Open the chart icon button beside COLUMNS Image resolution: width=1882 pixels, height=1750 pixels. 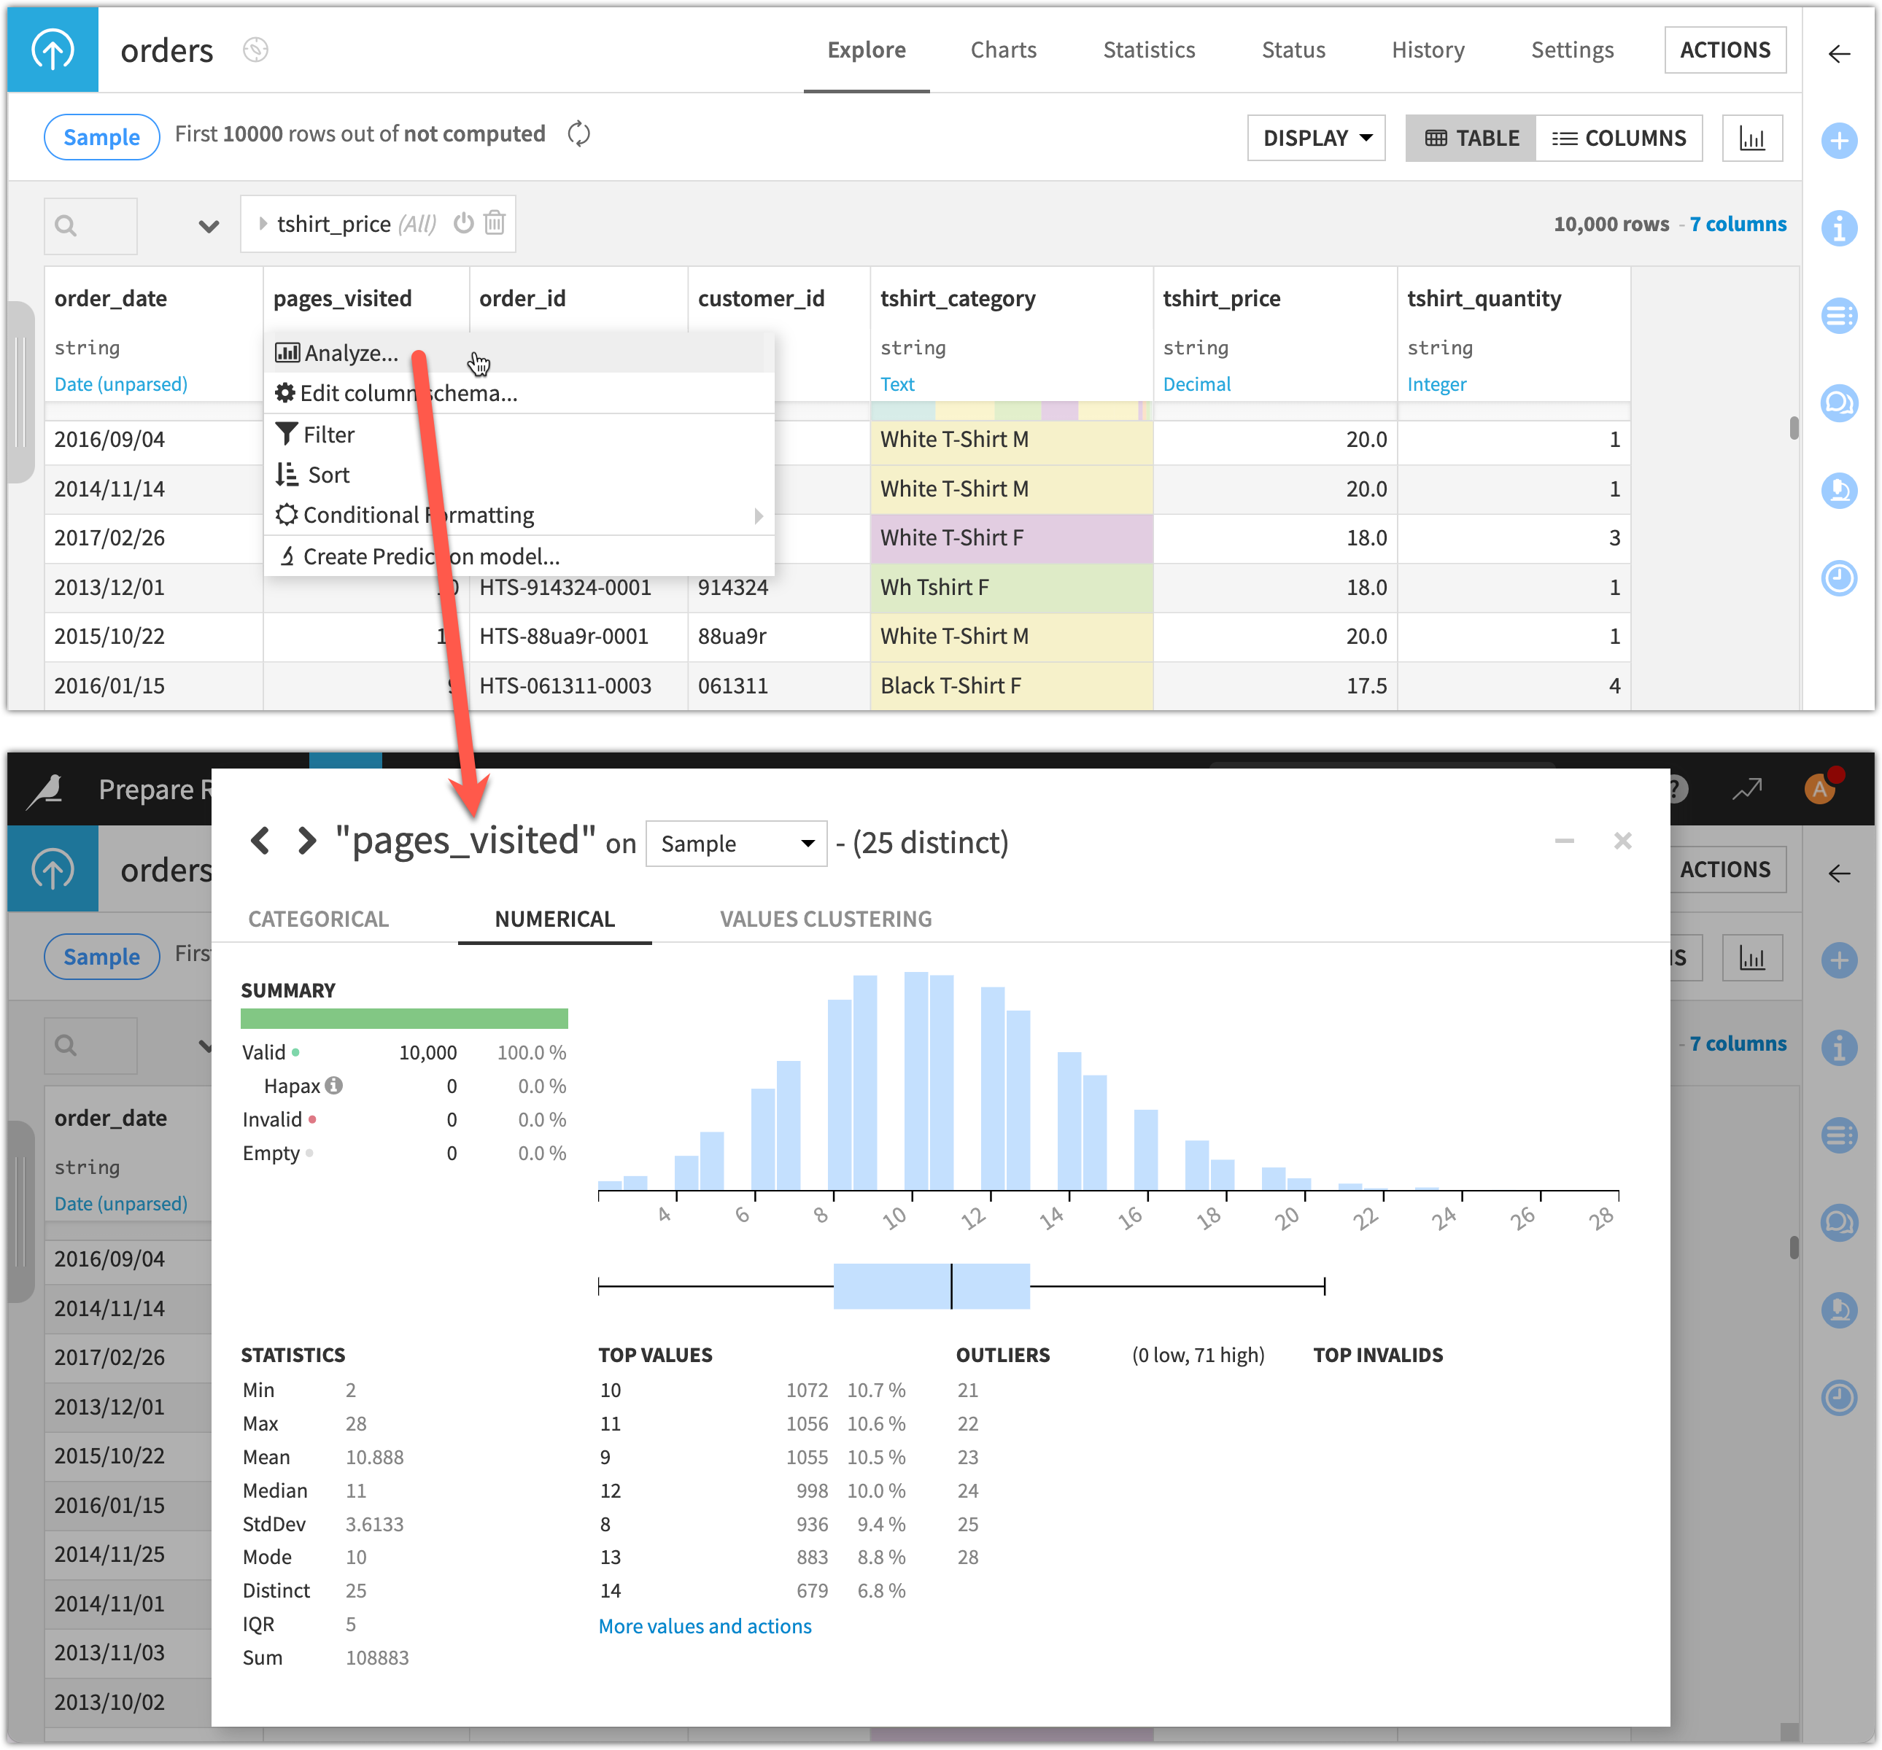1752,139
